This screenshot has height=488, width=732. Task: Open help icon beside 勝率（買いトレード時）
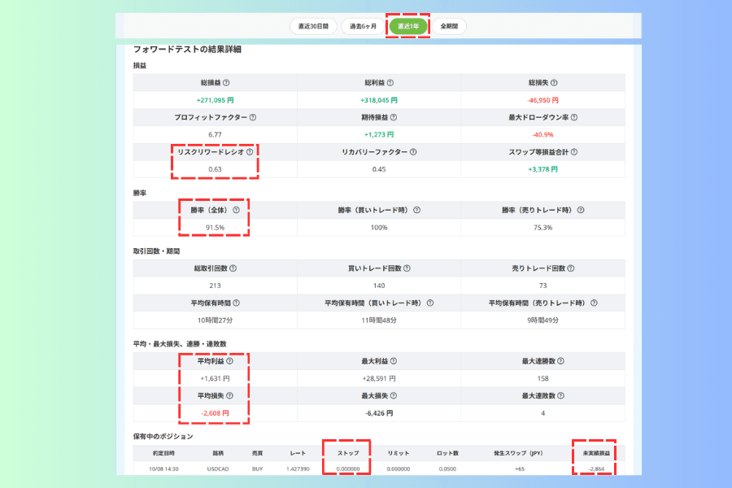point(417,210)
